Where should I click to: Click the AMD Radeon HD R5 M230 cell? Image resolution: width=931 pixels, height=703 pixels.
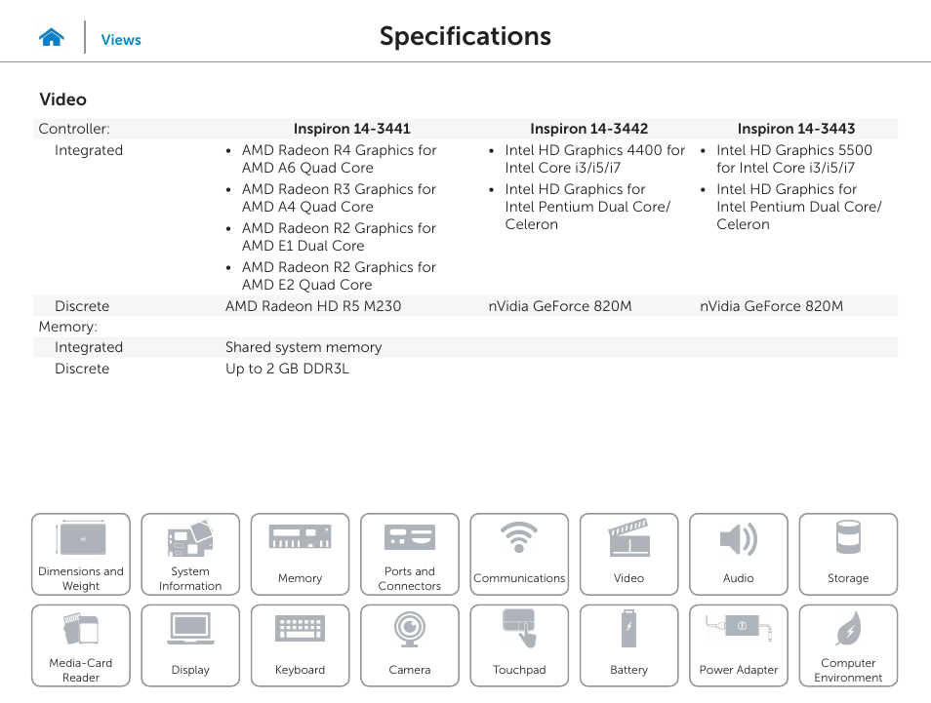pyautogui.click(x=313, y=306)
